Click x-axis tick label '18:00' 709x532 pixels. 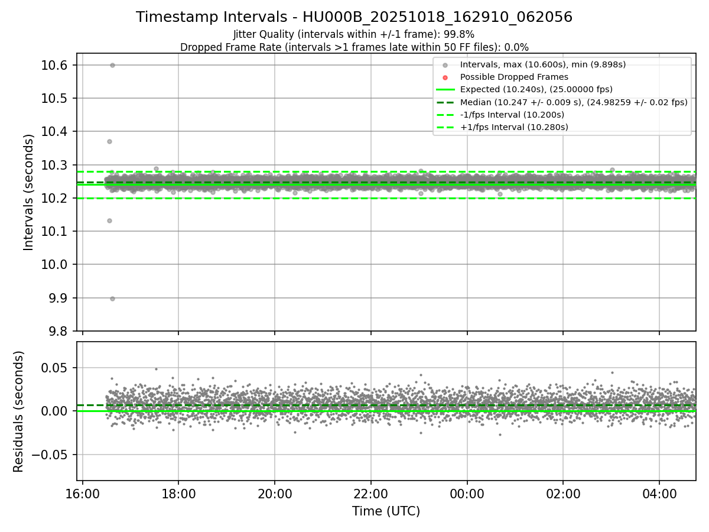(x=179, y=494)
